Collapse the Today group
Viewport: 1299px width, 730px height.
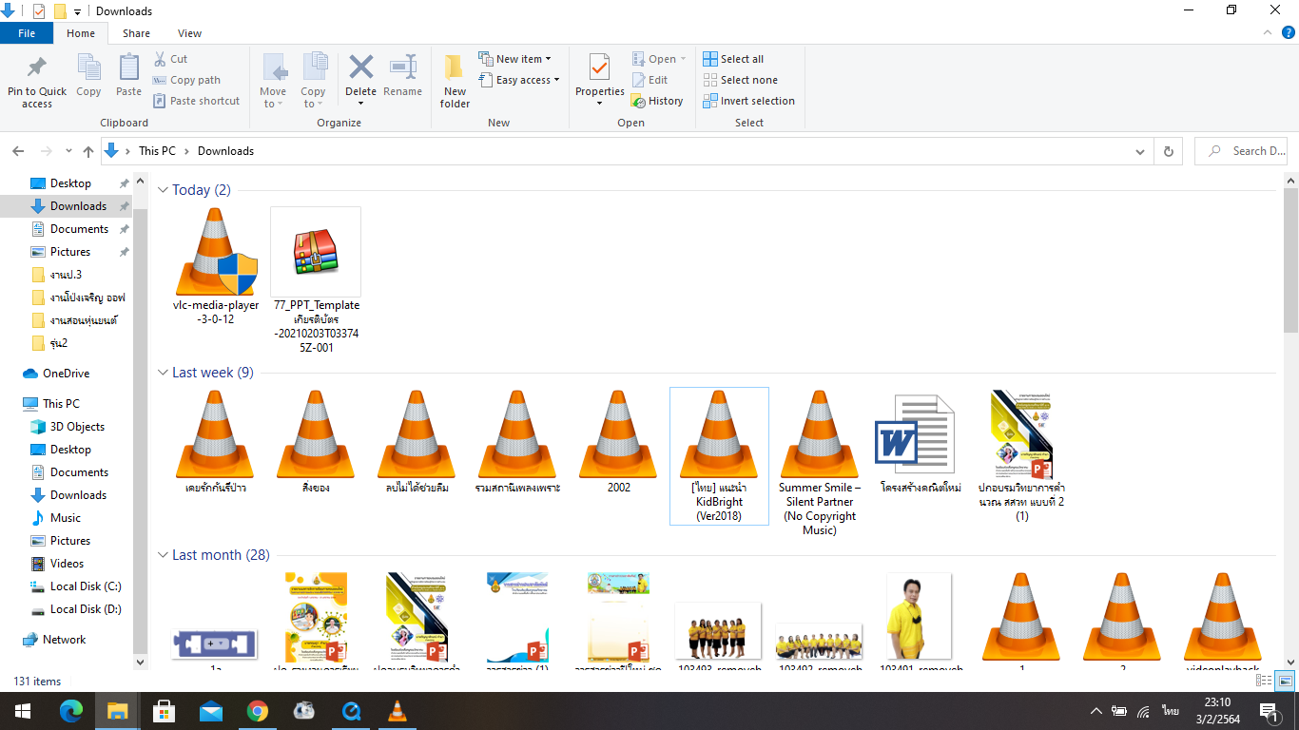tap(163, 190)
